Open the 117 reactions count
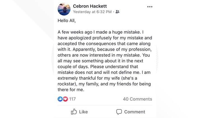This screenshot has width=210, height=118. [73, 99]
